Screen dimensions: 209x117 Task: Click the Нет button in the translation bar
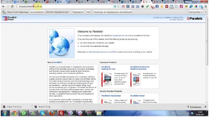click(x=88, y=12)
